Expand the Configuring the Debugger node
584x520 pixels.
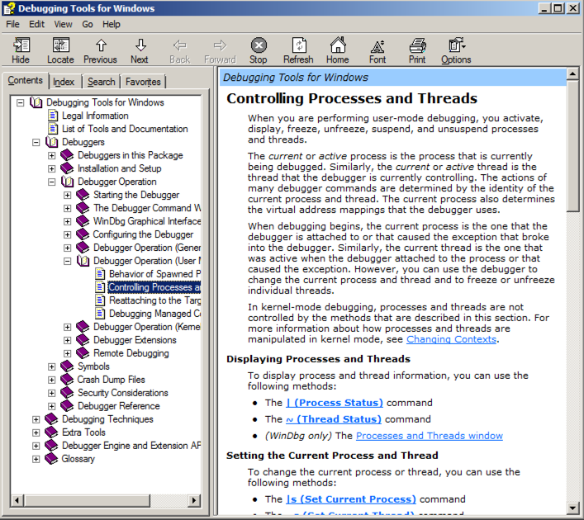[x=68, y=234]
